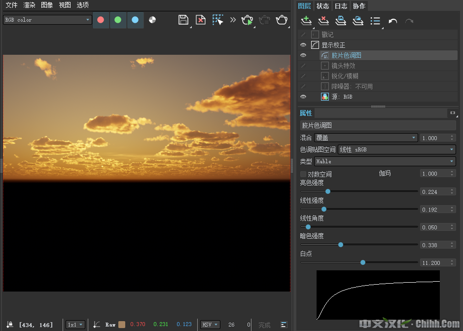
Task: Select the 镜头特效 layer
Action: [343, 66]
